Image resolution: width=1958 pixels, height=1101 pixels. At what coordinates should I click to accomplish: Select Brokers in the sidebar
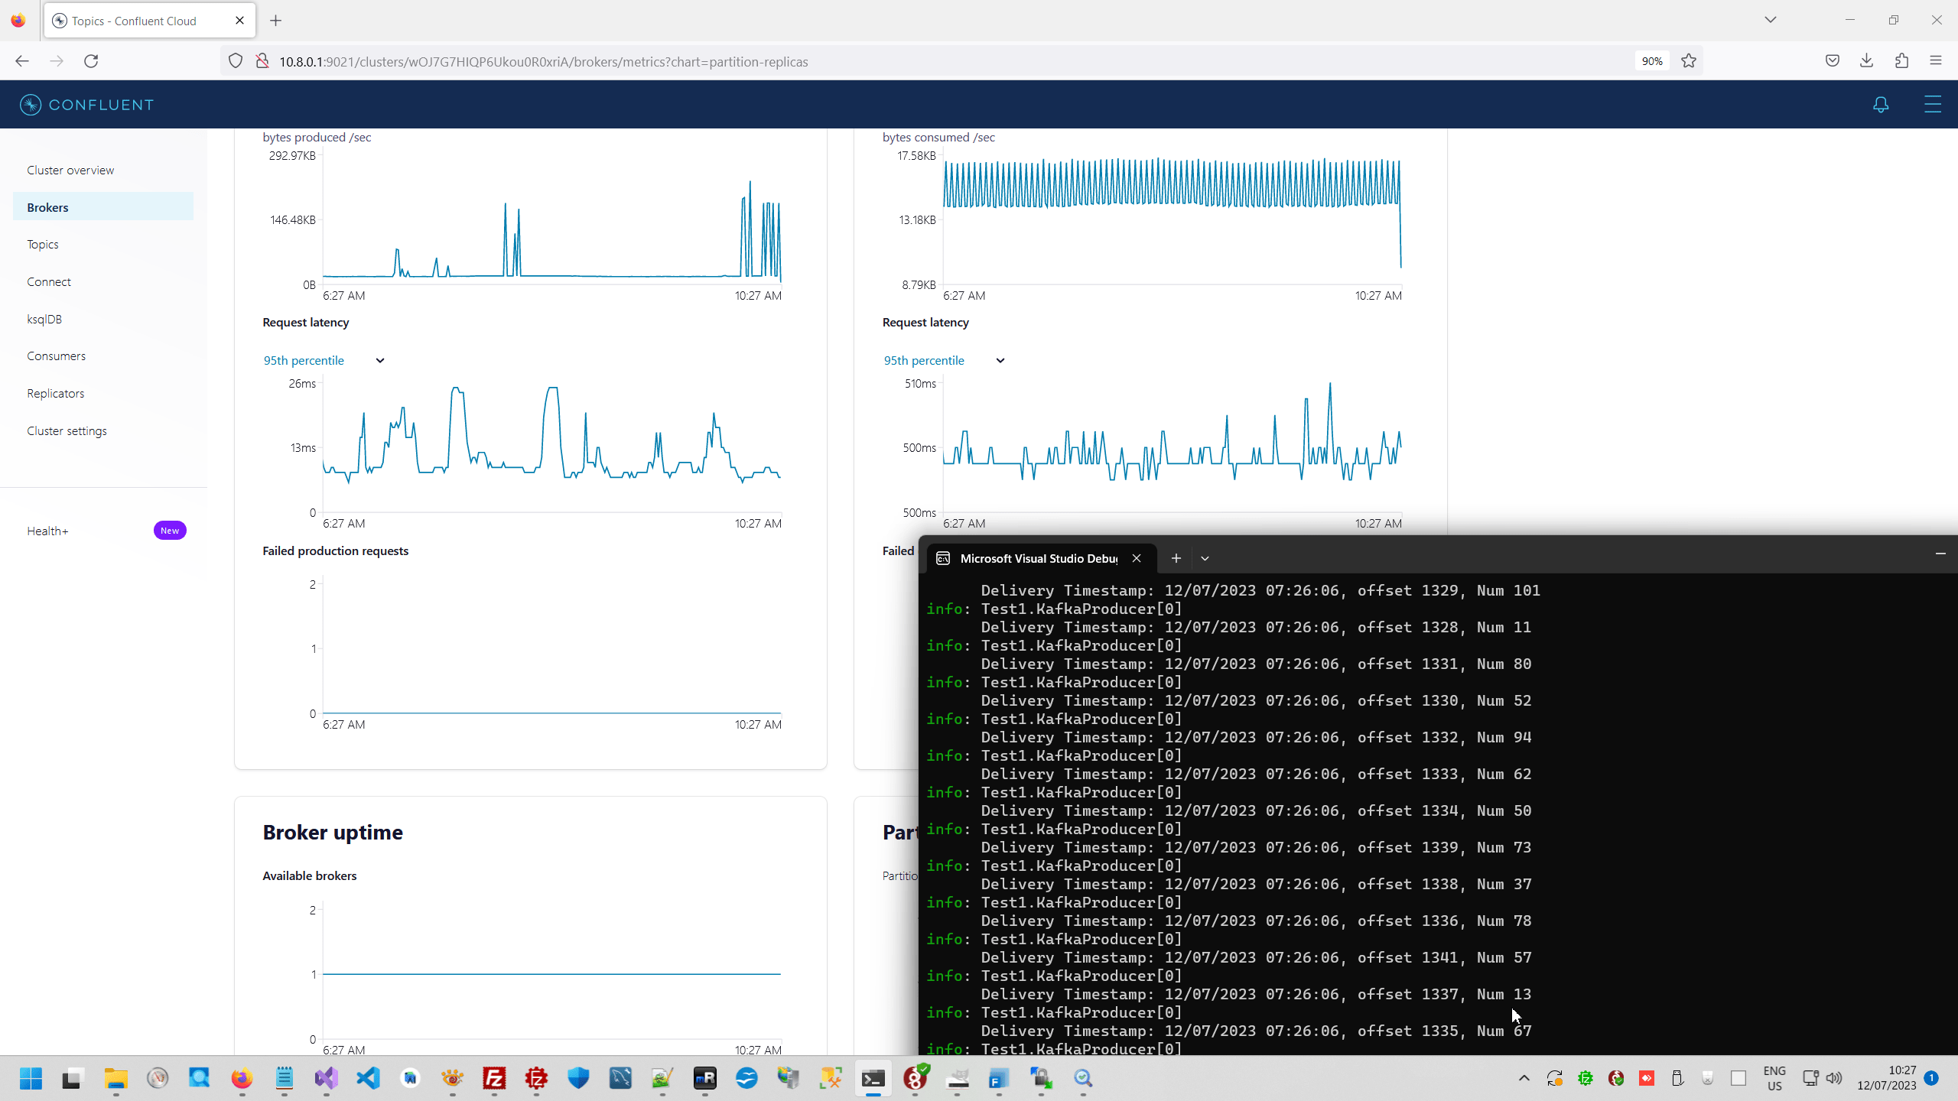[47, 206]
